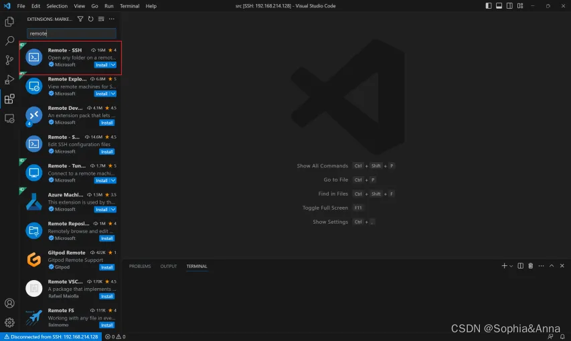Open the Run menu

pyautogui.click(x=109, y=6)
